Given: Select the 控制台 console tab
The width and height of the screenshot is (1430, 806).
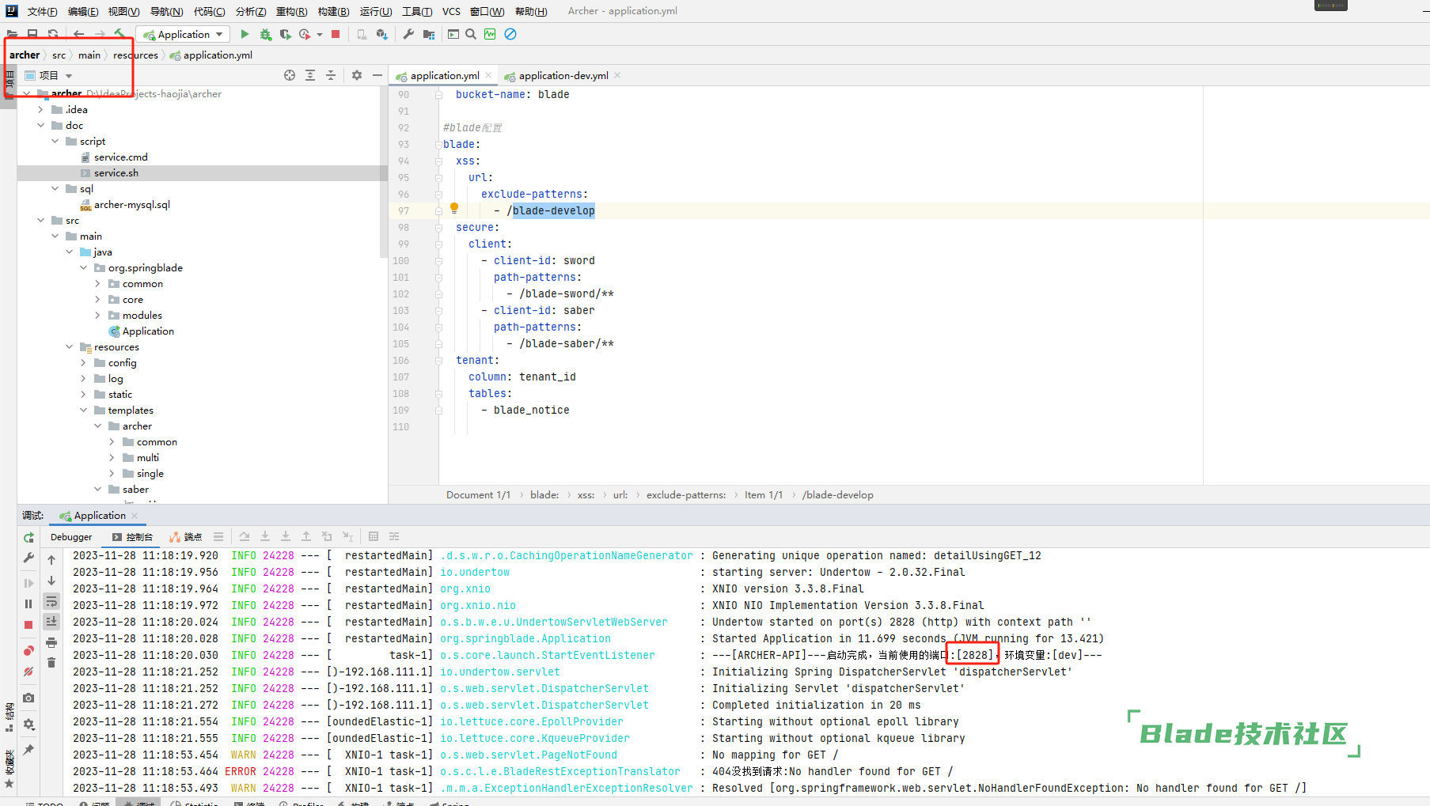Looking at the screenshot, I should pyautogui.click(x=133, y=537).
